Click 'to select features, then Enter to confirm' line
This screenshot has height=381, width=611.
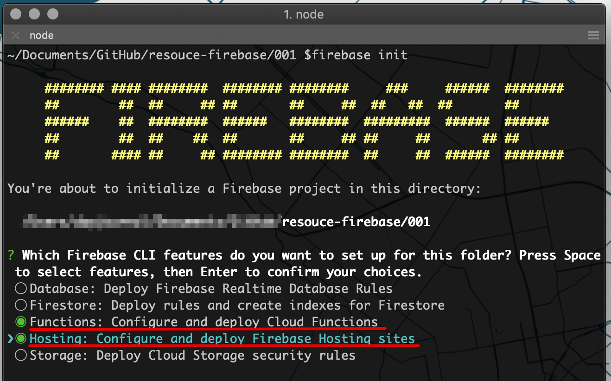218,272
